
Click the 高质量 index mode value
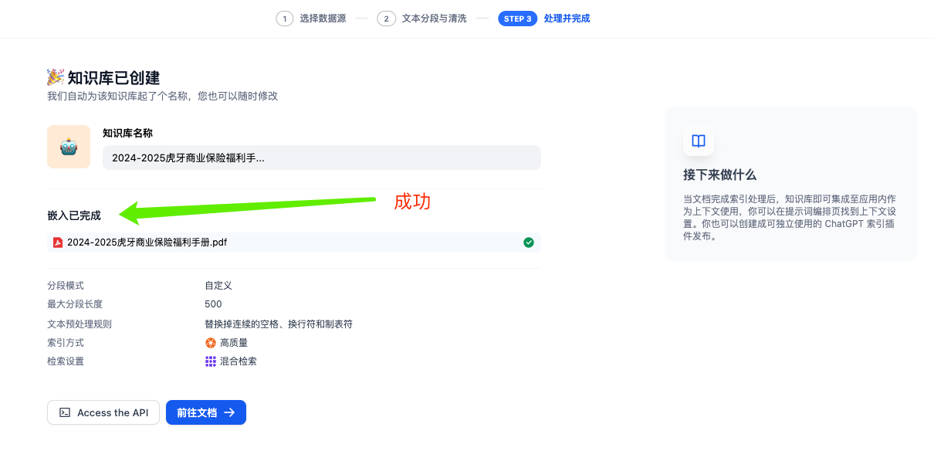[234, 343]
